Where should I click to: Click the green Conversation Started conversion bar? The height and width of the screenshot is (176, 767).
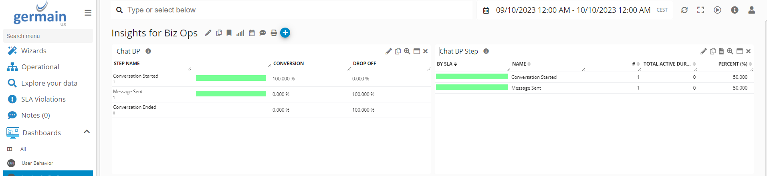(231, 78)
